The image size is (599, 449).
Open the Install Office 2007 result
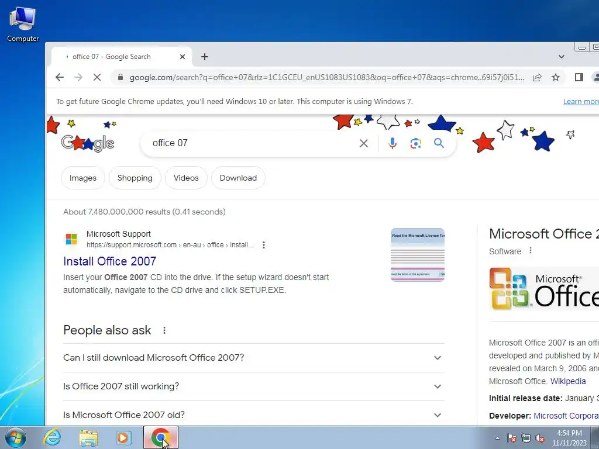(109, 261)
